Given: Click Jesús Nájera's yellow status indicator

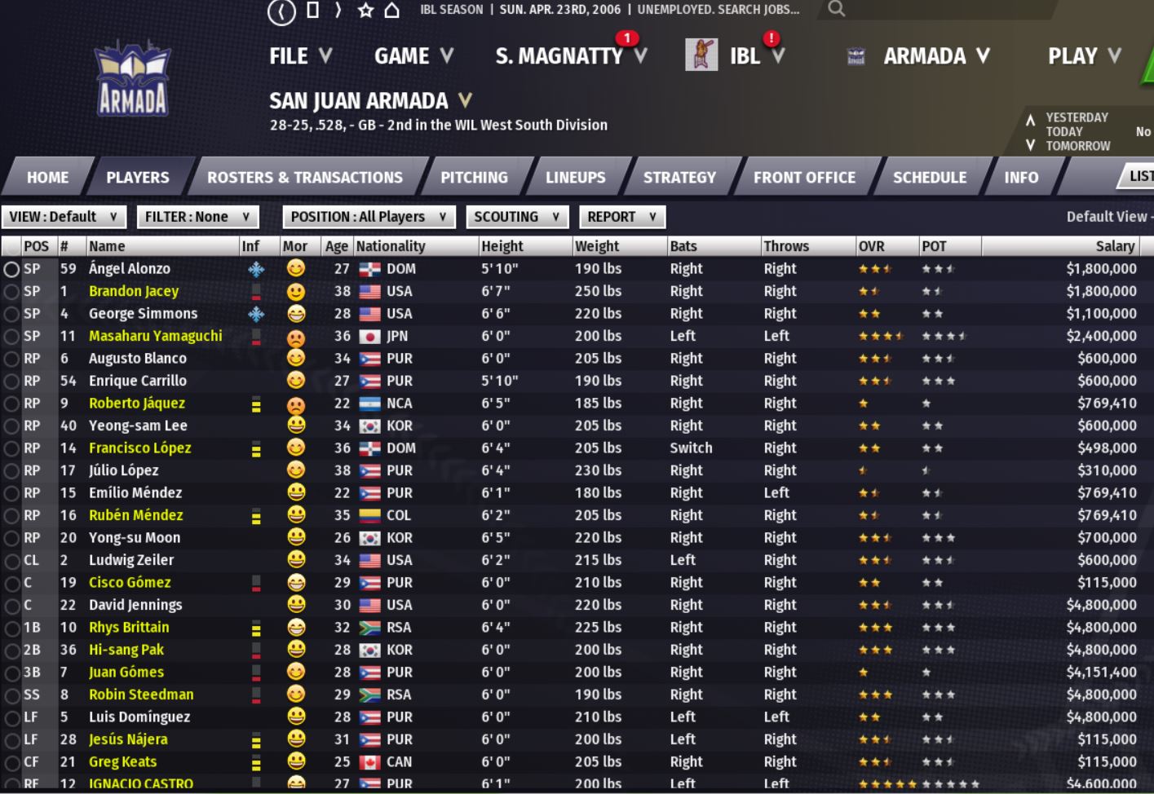Looking at the screenshot, I should click(x=256, y=740).
